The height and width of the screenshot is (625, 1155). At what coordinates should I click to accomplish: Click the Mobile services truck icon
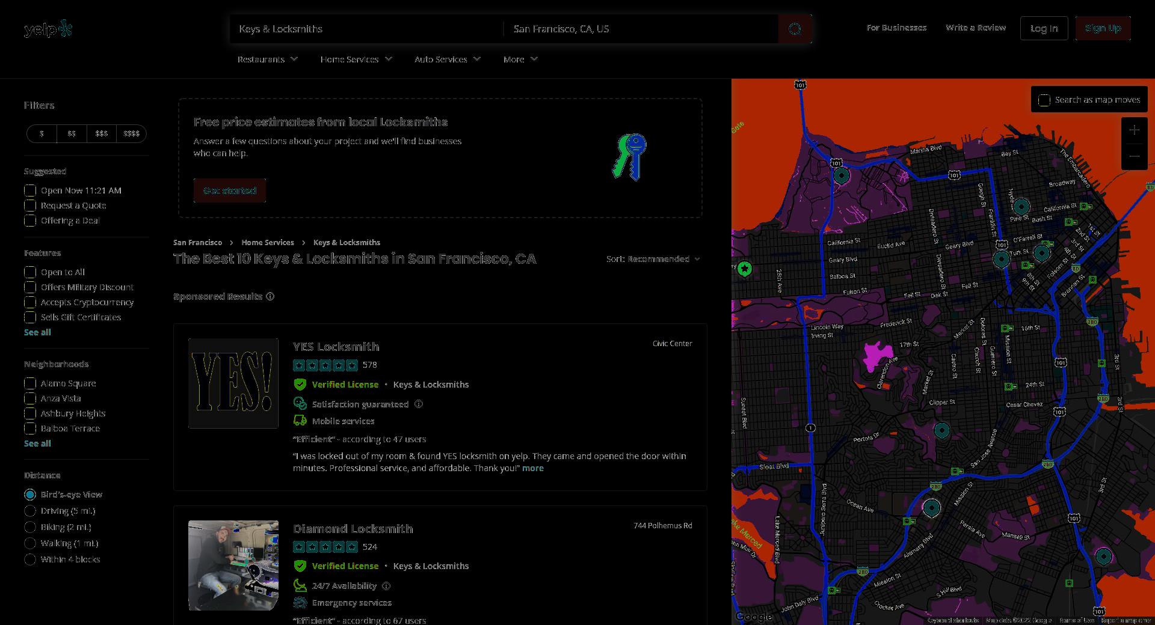(x=300, y=421)
